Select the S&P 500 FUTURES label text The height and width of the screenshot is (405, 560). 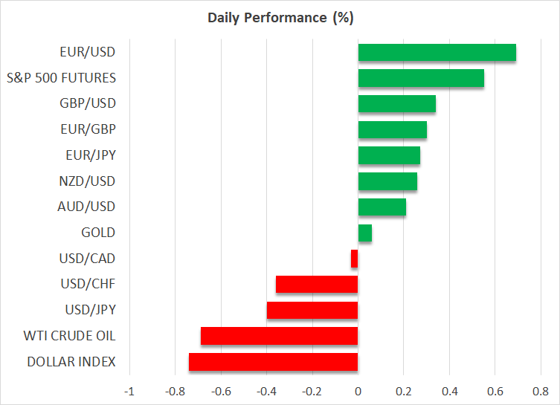pos(61,78)
